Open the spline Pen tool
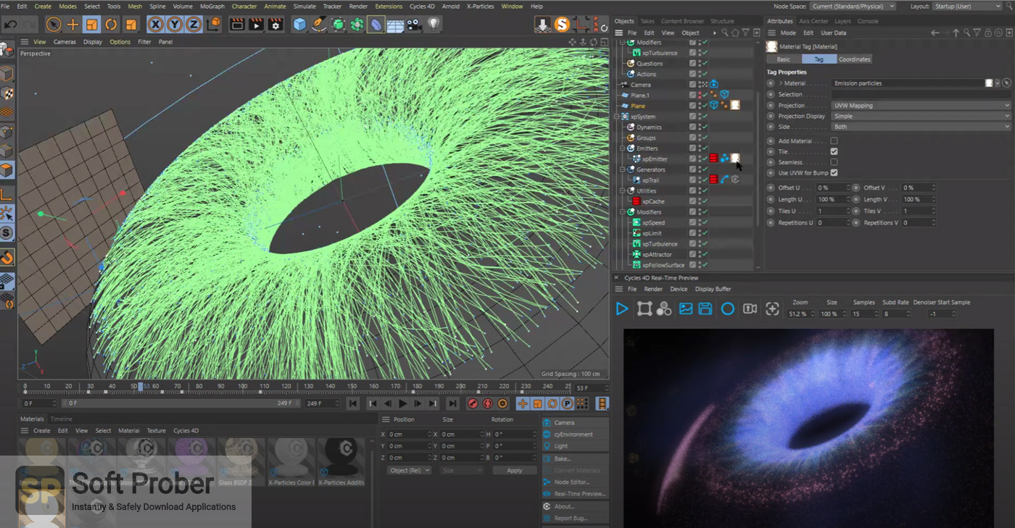1015x528 pixels. pyautogui.click(x=319, y=25)
